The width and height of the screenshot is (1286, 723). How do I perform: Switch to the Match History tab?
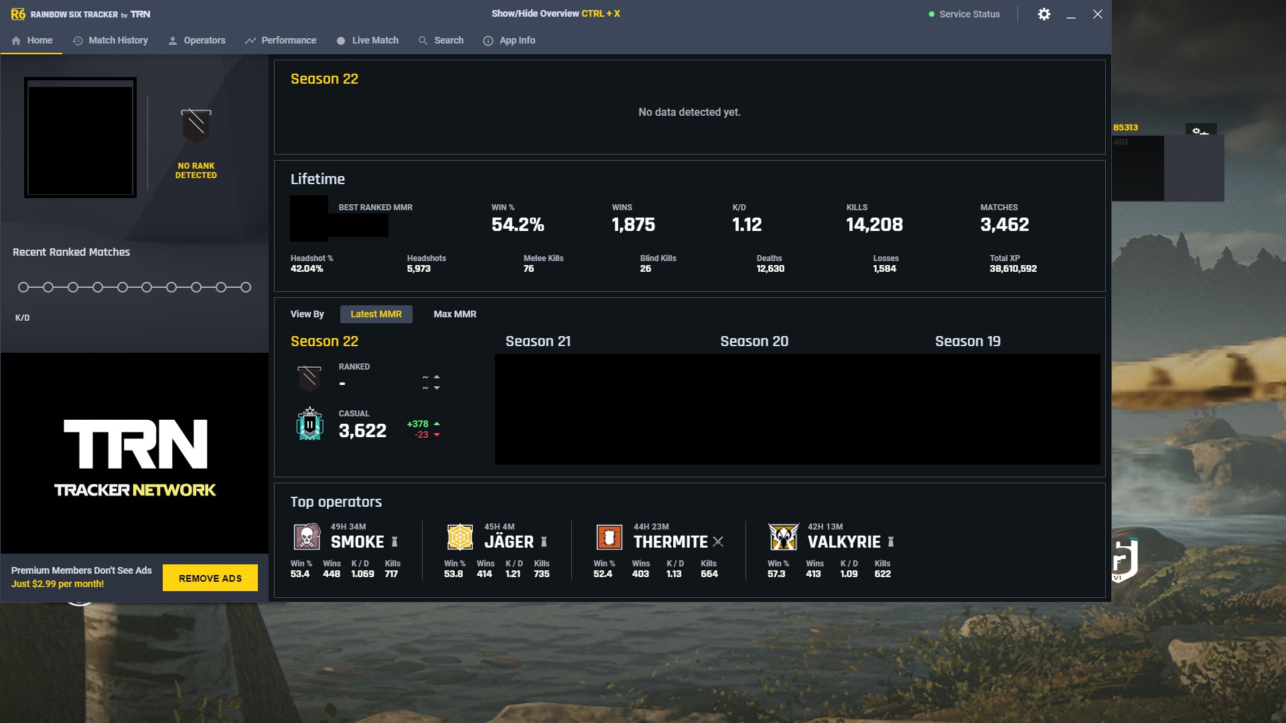(x=110, y=40)
